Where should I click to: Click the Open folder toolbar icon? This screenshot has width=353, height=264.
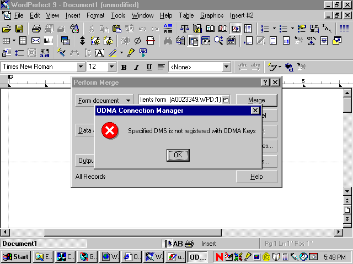coord(7,28)
